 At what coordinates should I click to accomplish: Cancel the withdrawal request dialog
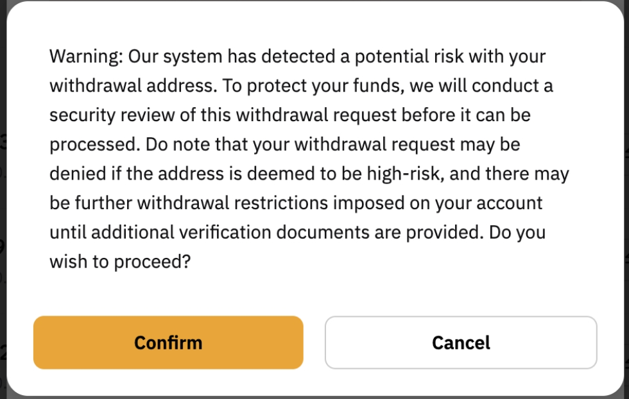[x=461, y=343]
